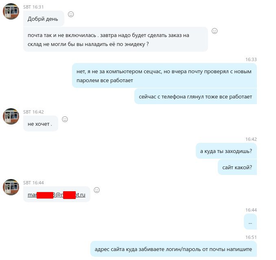Open reaction smiley next to "Добрй день"

pos(71,14)
